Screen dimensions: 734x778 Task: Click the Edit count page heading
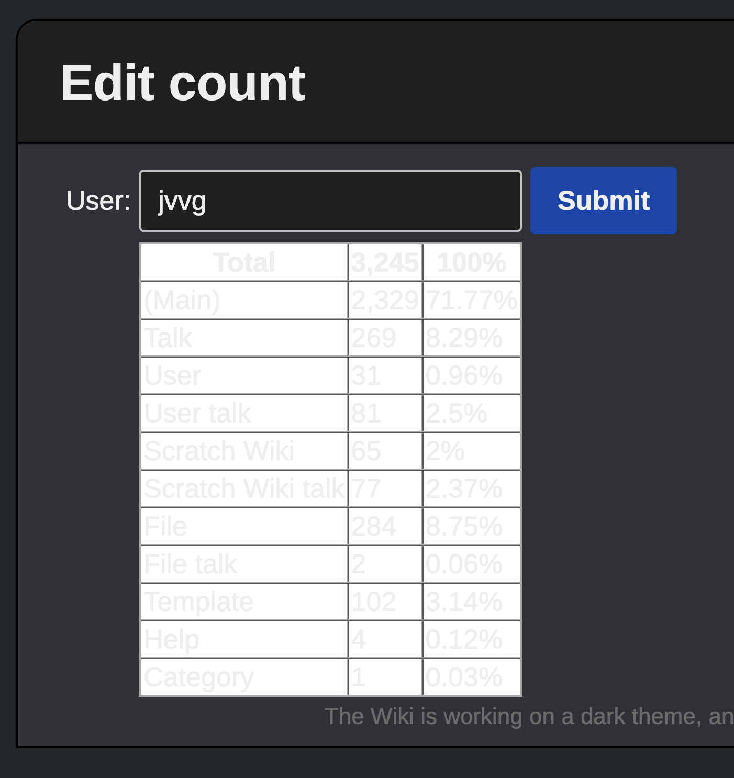click(183, 83)
